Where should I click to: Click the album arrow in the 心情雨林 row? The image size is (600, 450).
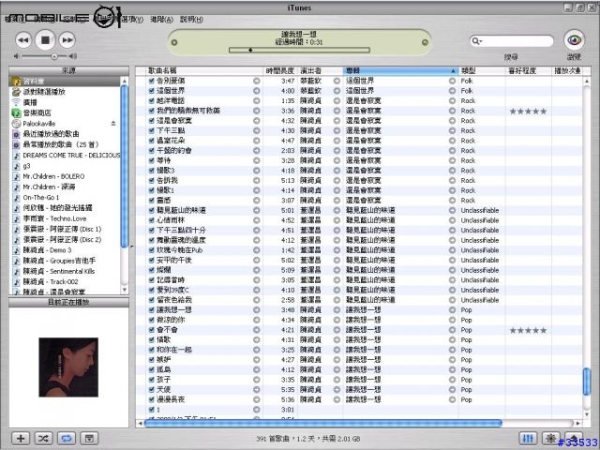coord(452,220)
